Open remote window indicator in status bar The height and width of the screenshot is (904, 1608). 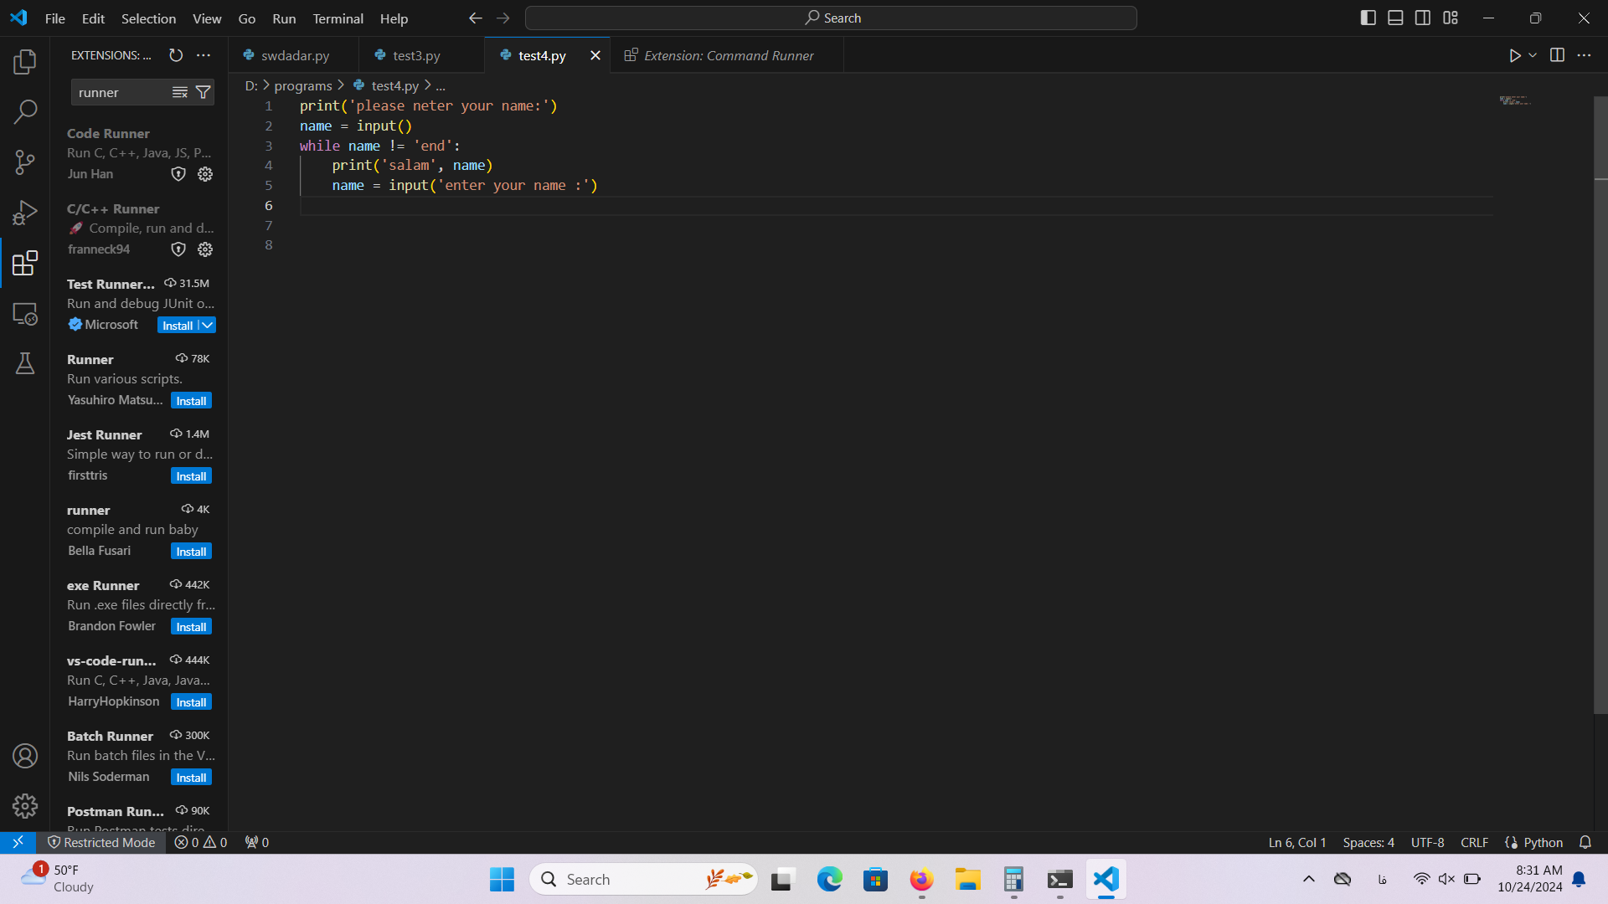[18, 842]
